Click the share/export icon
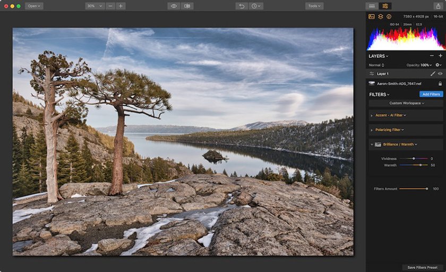446x272 pixels. tap(439, 6)
